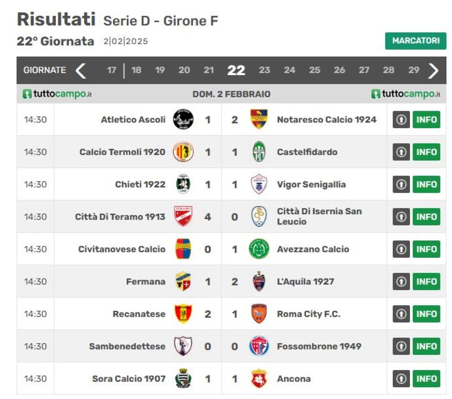This screenshot has width=452, height=399.
Task: Open the Sambenedettese team link
Action: tap(127, 346)
